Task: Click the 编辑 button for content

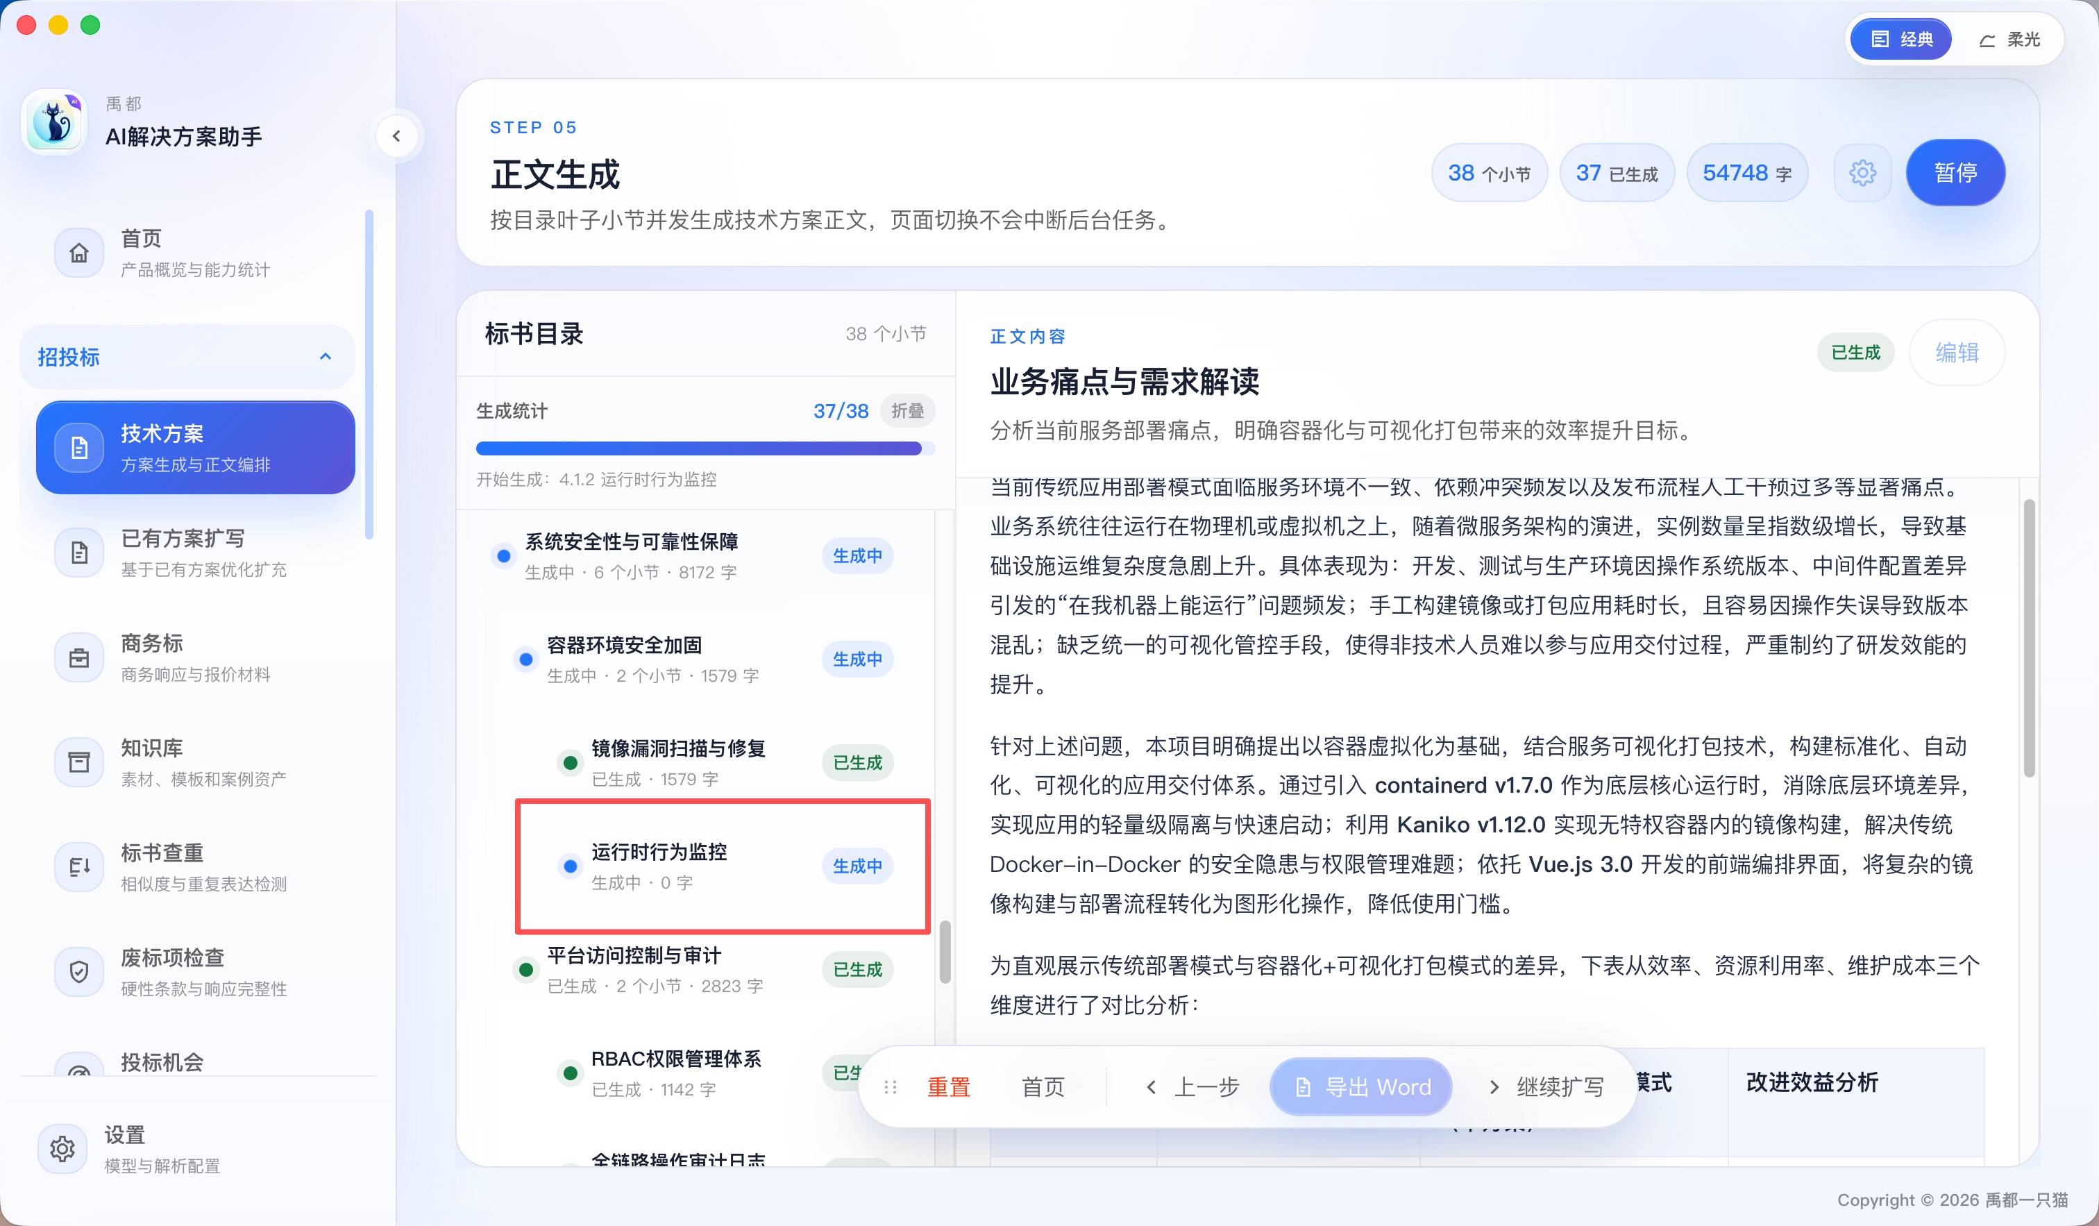Action: [1957, 352]
